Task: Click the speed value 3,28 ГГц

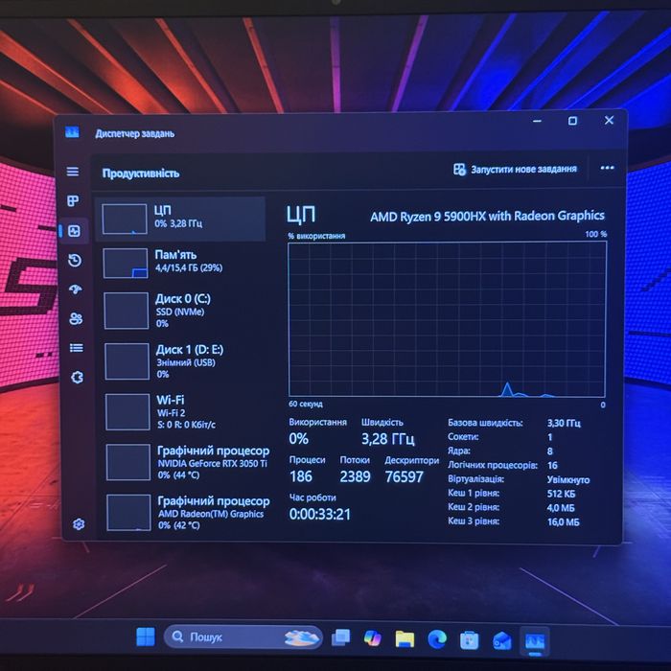Action: 387,439
